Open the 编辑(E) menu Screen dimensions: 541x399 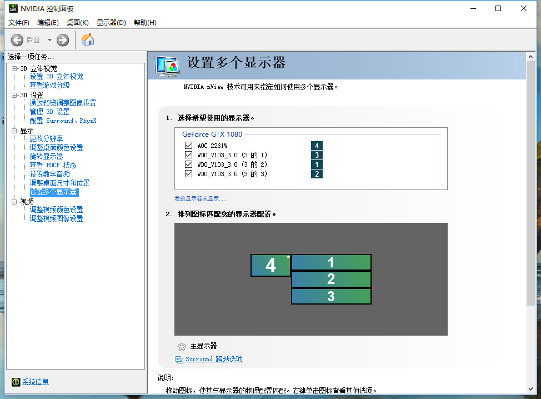pyautogui.click(x=48, y=23)
